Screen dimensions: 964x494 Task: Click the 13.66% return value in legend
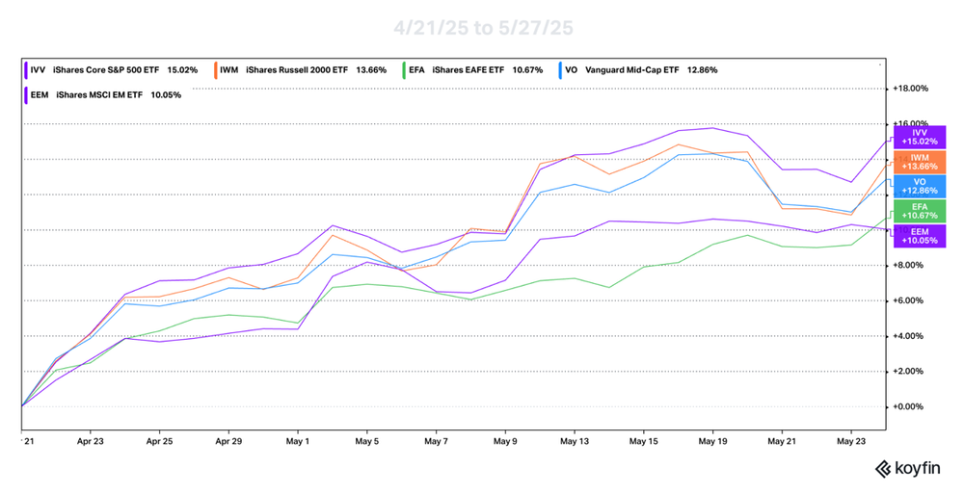click(x=371, y=70)
